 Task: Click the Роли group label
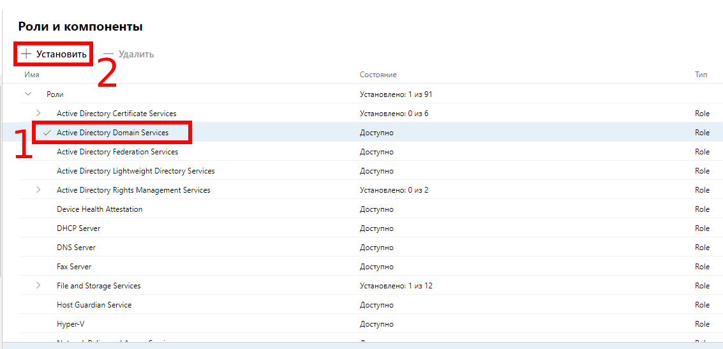tap(55, 94)
